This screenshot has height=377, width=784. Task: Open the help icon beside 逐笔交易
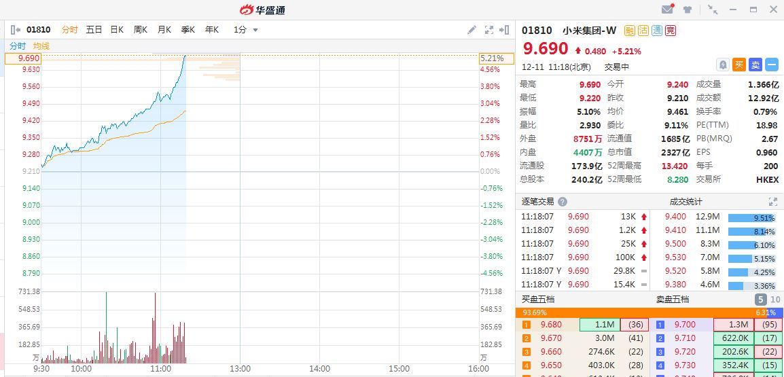point(563,202)
